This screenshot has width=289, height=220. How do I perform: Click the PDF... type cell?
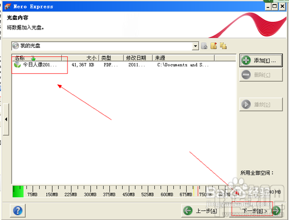110,65
